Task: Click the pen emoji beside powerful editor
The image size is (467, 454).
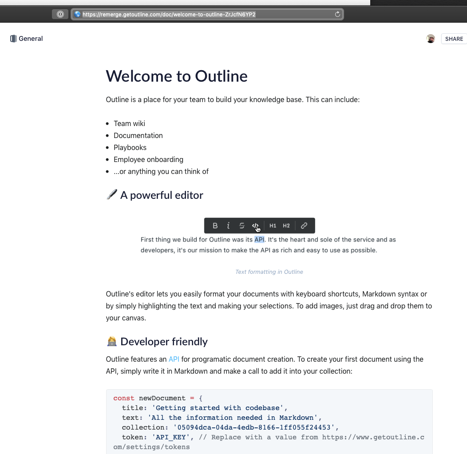Action: [x=112, y=194]
